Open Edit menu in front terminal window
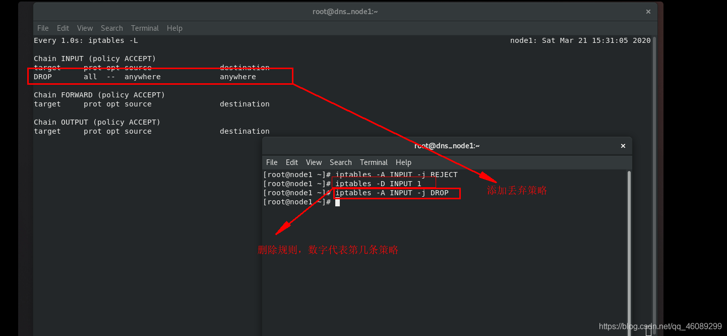 (x=292, y=162)
